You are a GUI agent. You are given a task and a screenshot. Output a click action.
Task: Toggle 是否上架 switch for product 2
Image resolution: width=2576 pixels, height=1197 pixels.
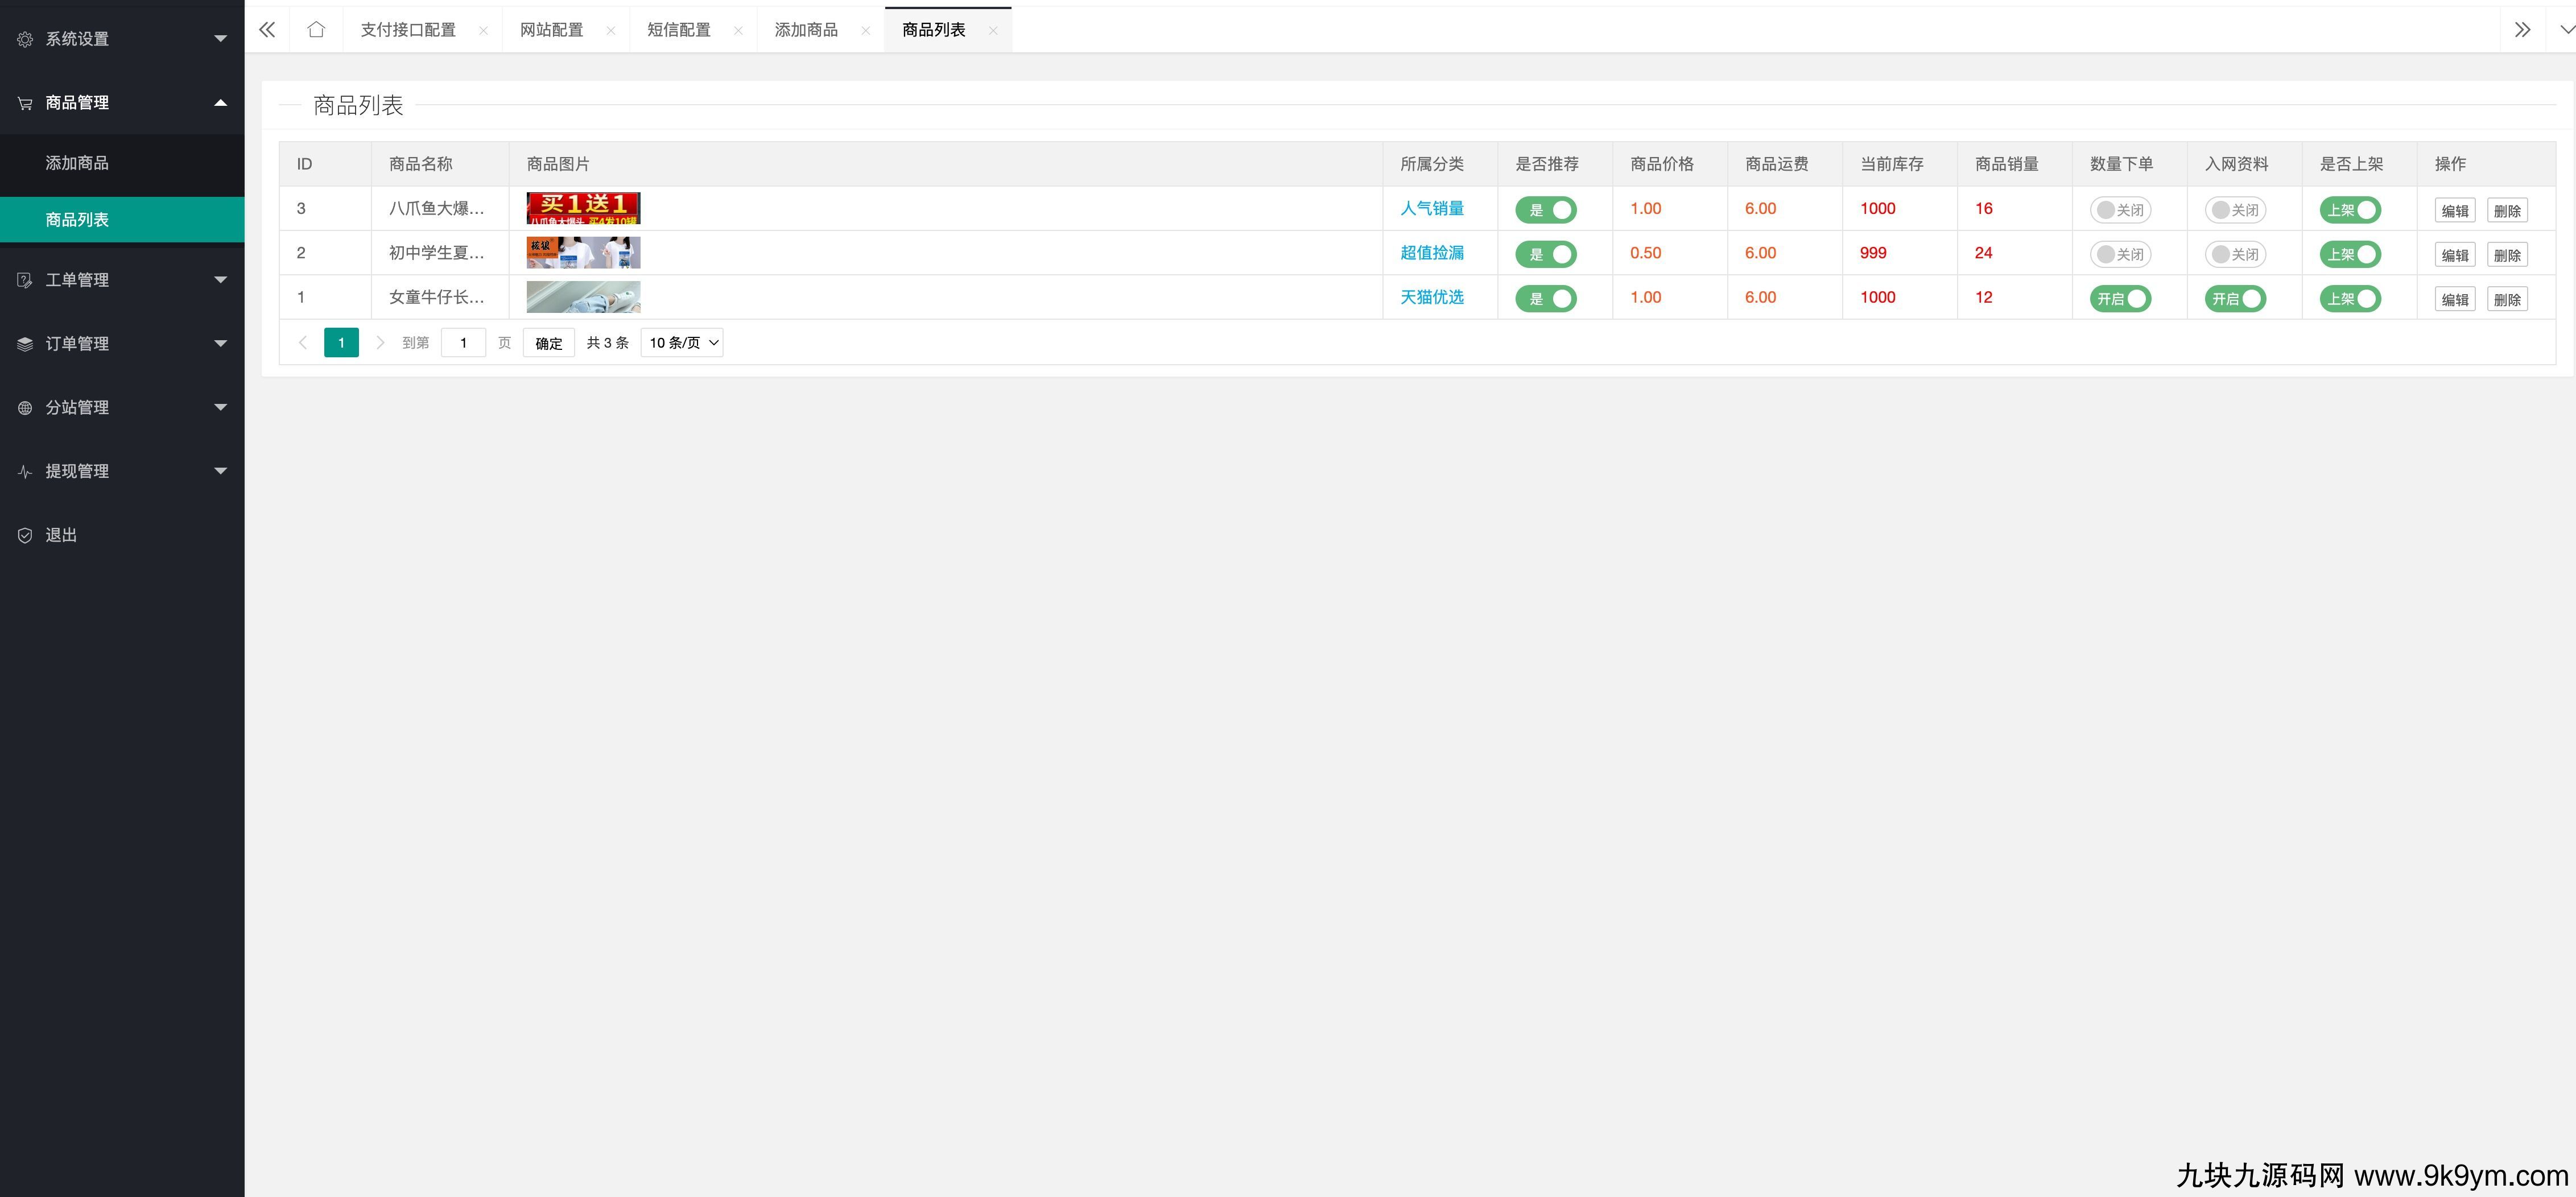2350,254
